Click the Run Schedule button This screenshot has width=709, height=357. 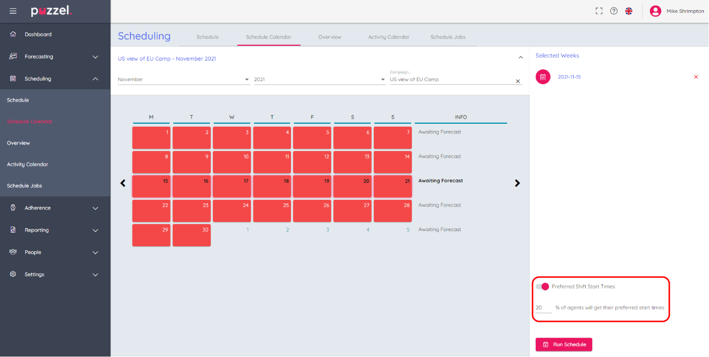coord(563,345)
